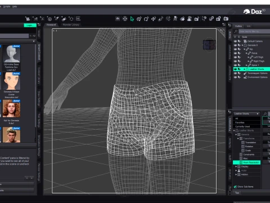Open the Surfaces side tab
Image resolution: width=270 pixels, height=203 pixels.
230,143
